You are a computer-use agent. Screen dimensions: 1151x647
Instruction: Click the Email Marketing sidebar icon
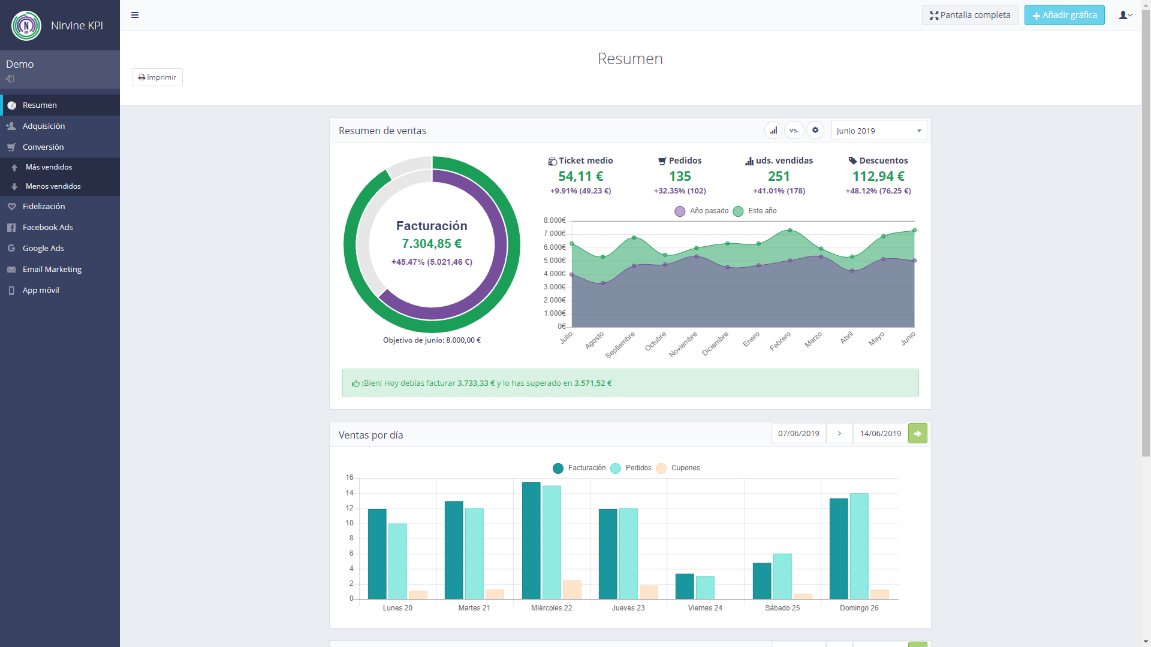(11, 268)
